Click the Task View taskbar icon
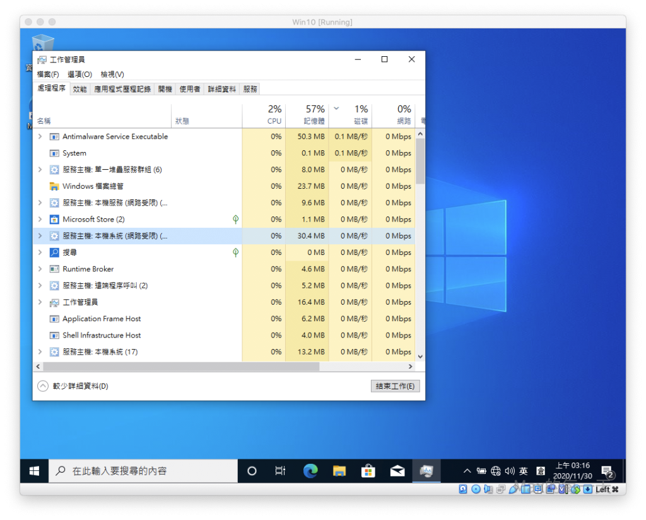Viewport: 646px width, 520px height. (x=281, y=471)
